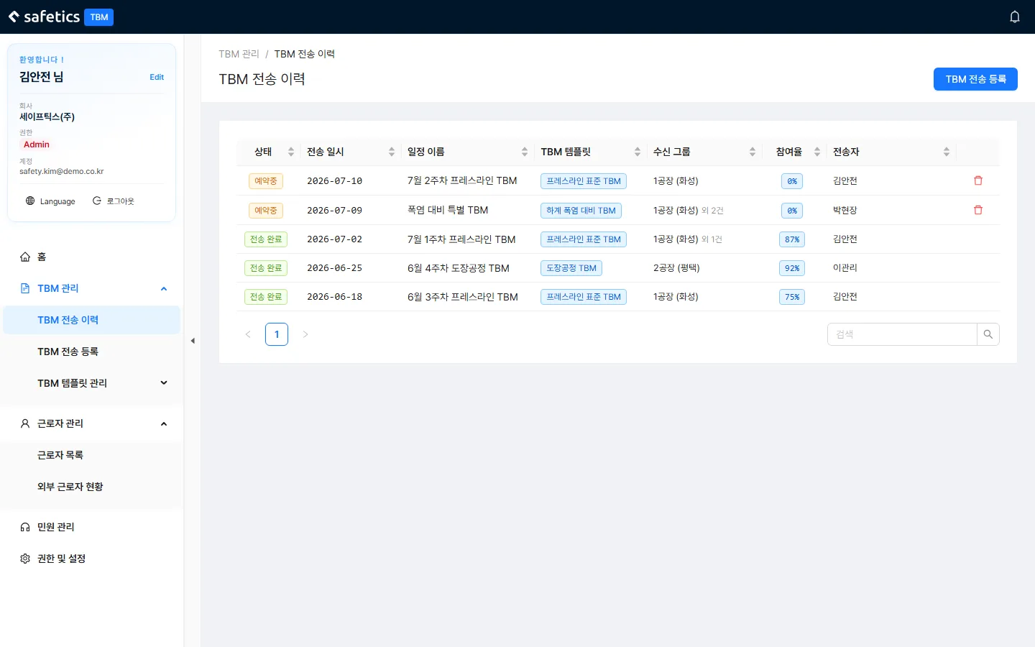
Task: Expand the TBM 템플릿 관리 submenu chevron
Action: coord(164,383)
